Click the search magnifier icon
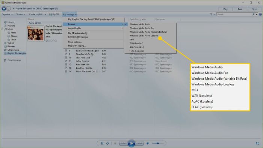The width and height of the screenshot is (263, 148). tap(254, 14)
